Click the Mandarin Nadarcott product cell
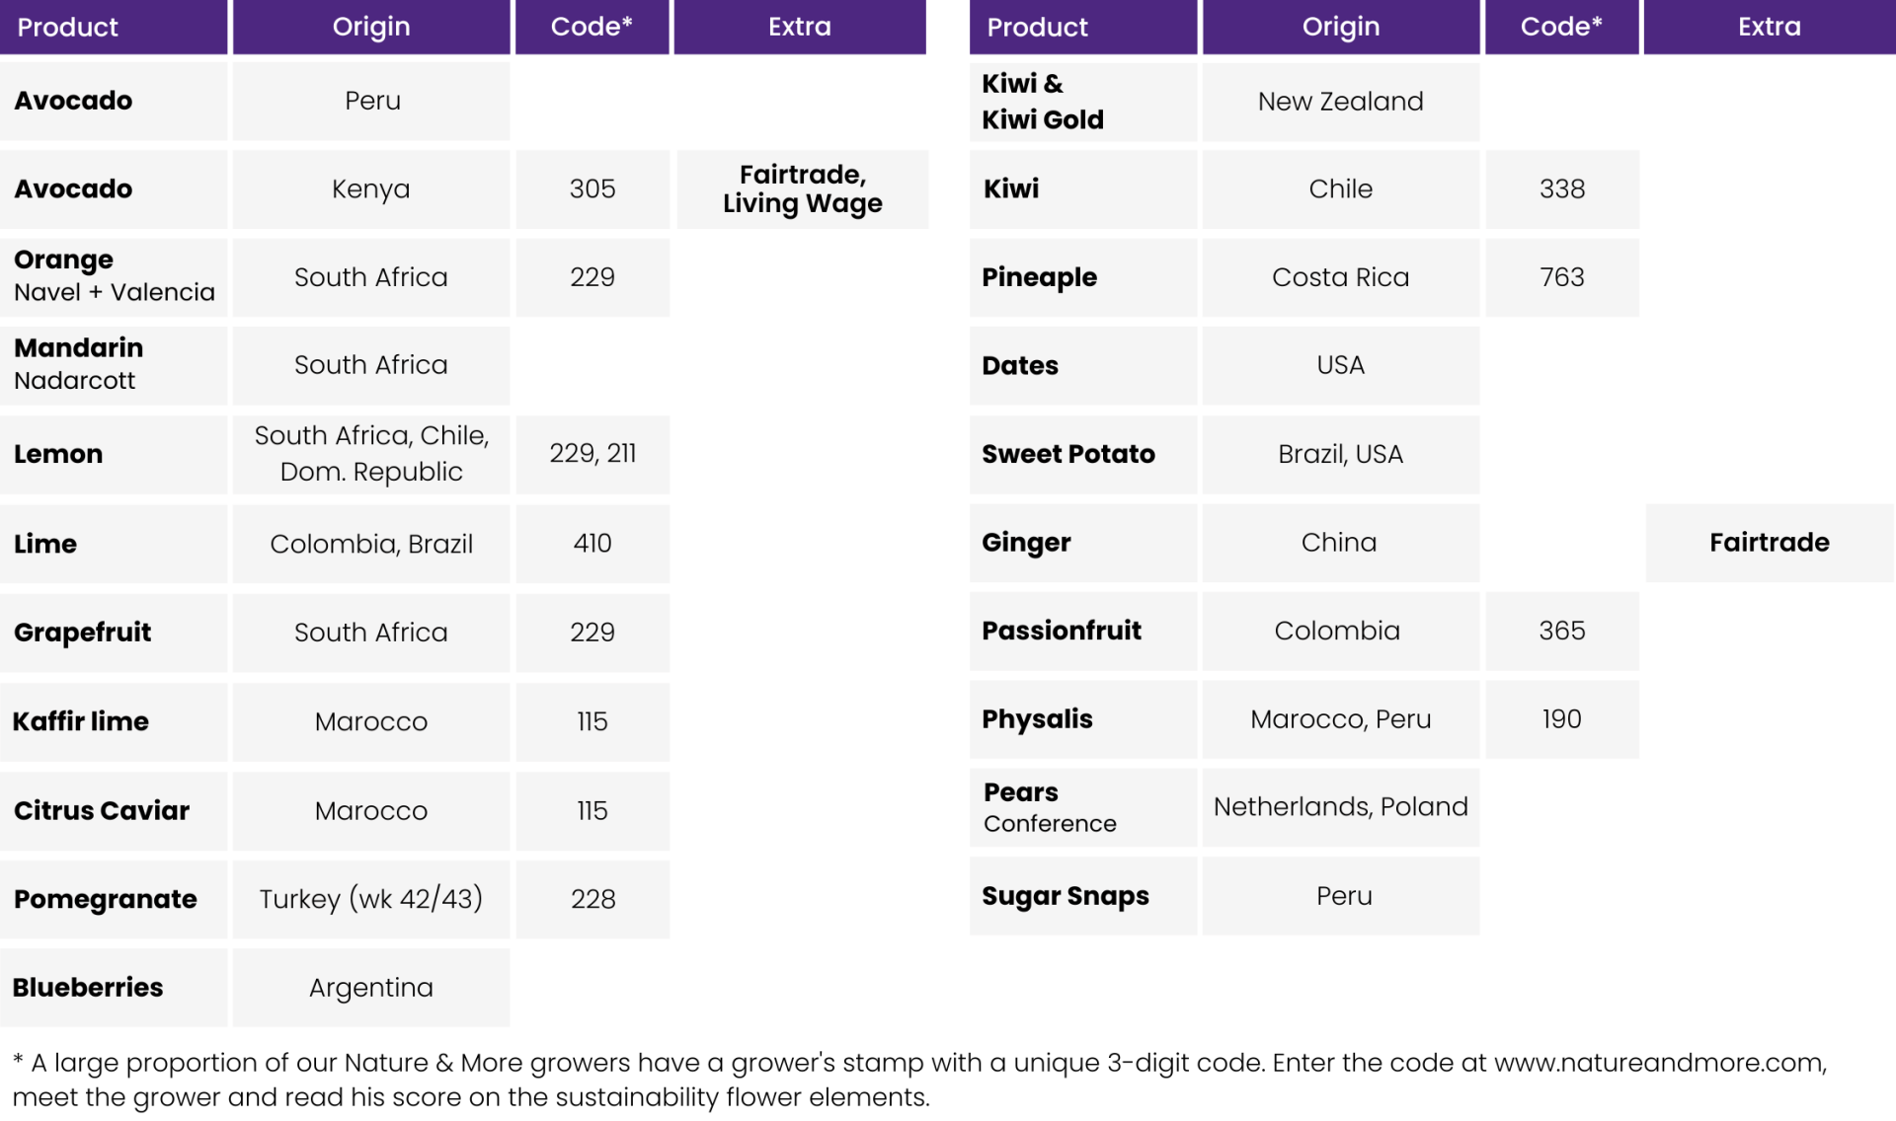 pos(114,365)
